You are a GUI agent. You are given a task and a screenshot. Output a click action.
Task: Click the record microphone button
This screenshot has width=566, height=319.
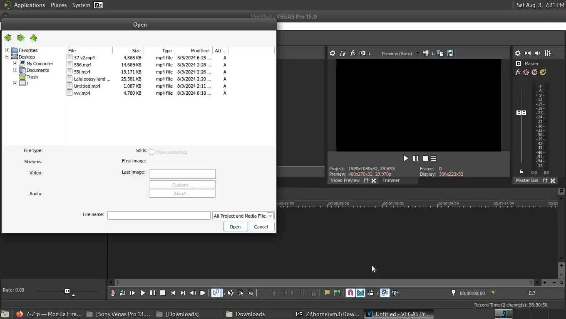(113, 293)
